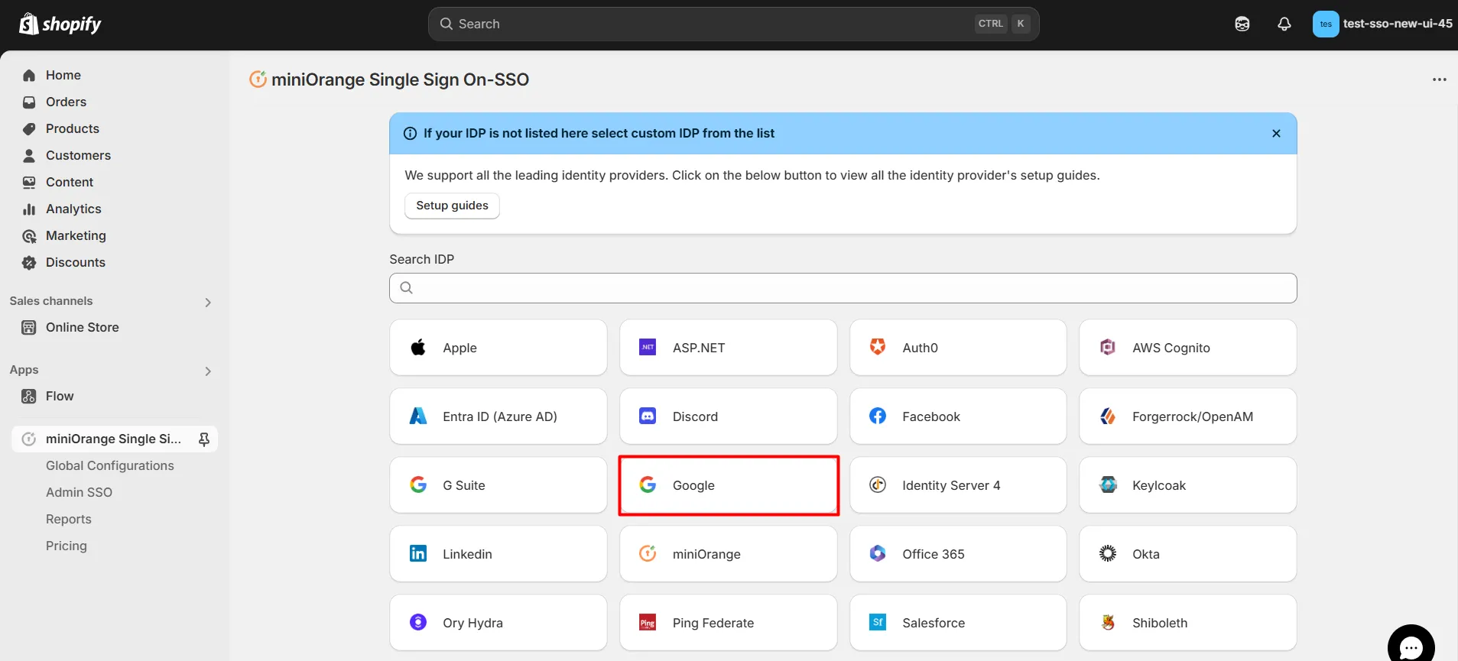The height and width of the screenshot is (661, 1458).
Task: Click the Setup guides button
Action: coord(452,206)
